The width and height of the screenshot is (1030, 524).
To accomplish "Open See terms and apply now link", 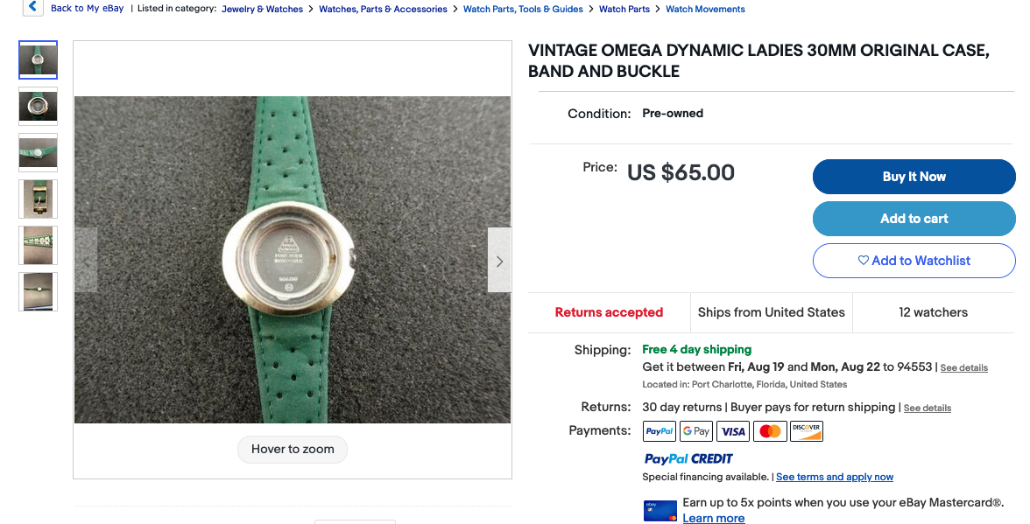I will (x=834, y=477).
